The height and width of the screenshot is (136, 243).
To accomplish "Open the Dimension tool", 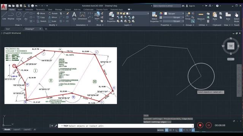I will [82, 16].
